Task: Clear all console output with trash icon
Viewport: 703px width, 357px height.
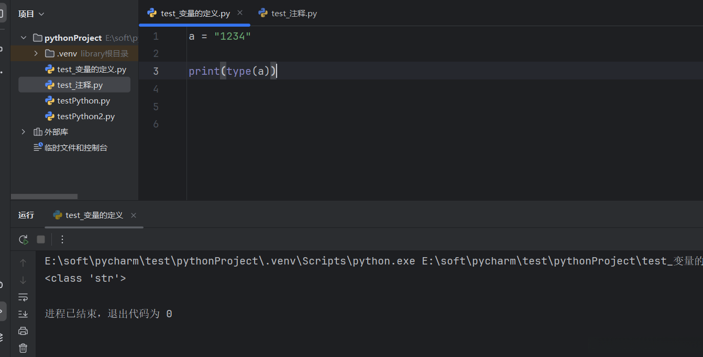Action: click(23, 348)
